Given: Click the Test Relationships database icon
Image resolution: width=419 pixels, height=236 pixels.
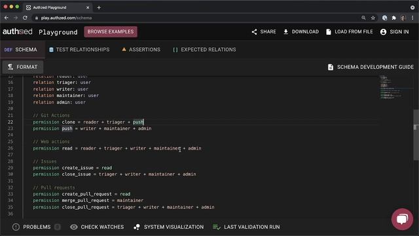Looking at the screenshot, I should click(x=51, y=50).
